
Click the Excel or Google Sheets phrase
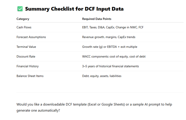(x=106, y=104)
